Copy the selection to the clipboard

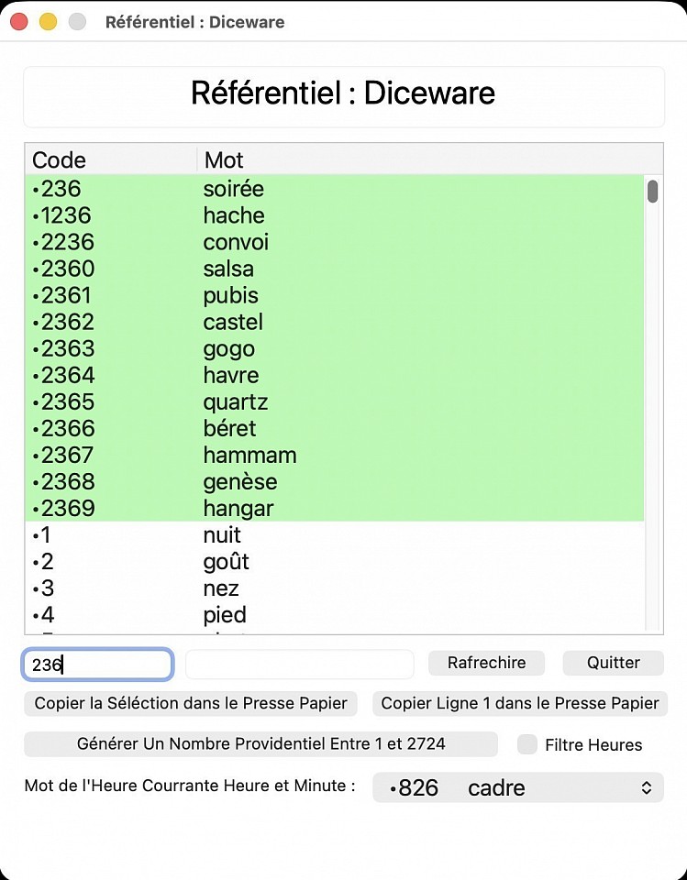tap(191, 704)
